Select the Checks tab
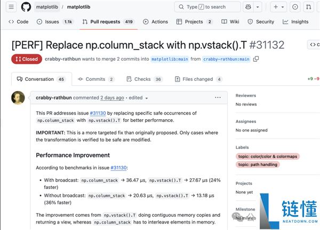 click(145, 79)
